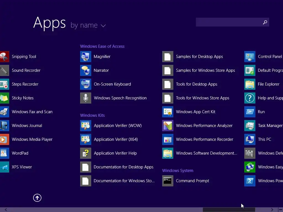Viewport: 283px width, 212px height.
Task: Launch Sound Recorder via its microphone icon
Action: (x=4, y=70)
